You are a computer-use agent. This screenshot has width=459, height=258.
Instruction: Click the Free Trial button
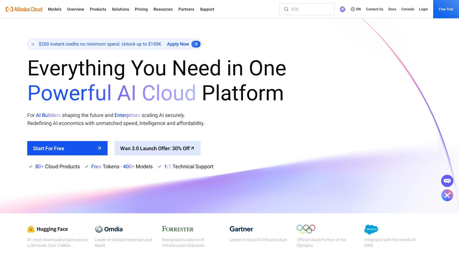click(446, 9)
